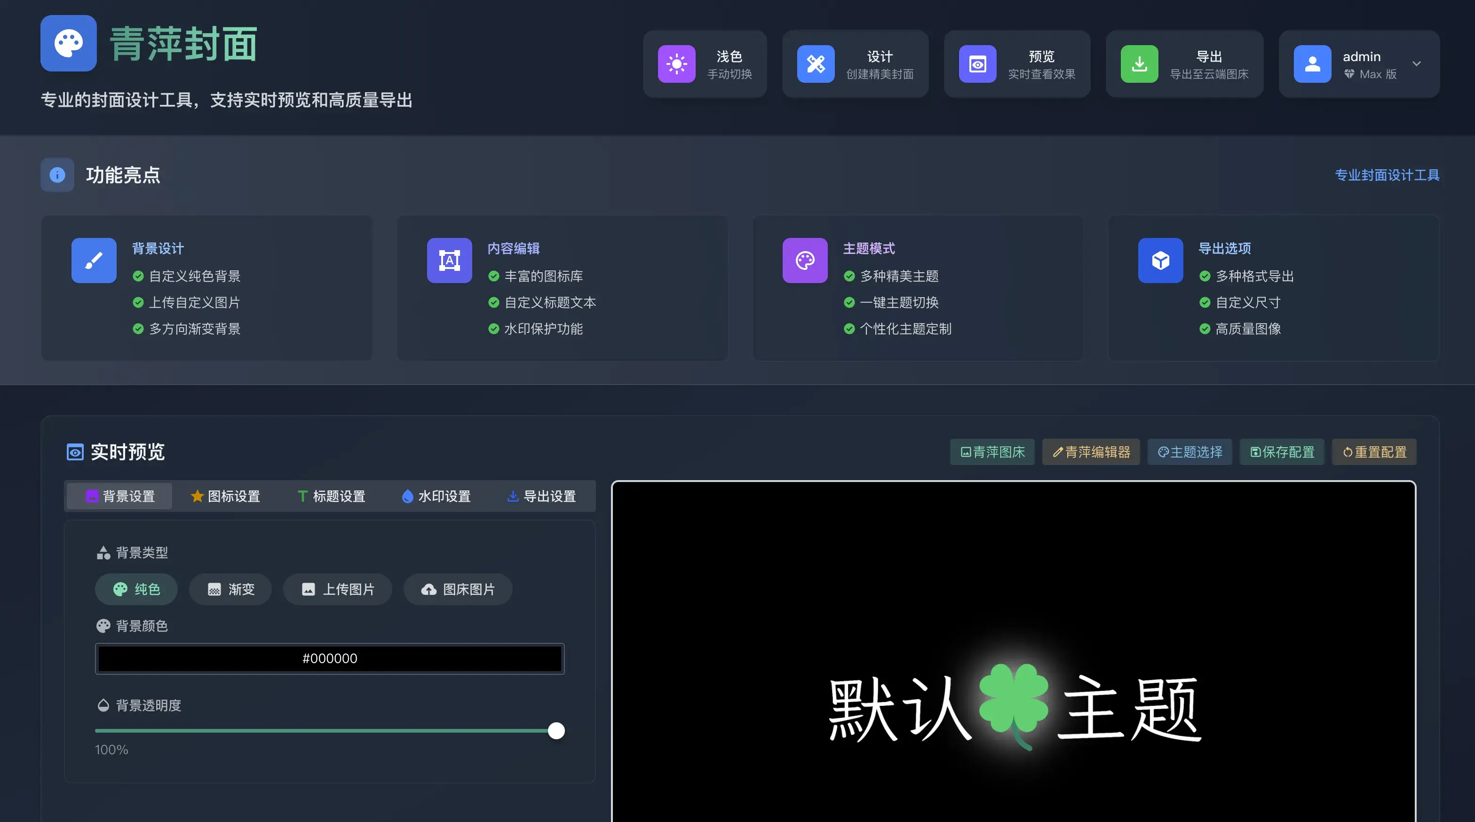Click the Design crossed-tools icon
1475x822 pixels.
pyautogui.click(x=816, y=64)
